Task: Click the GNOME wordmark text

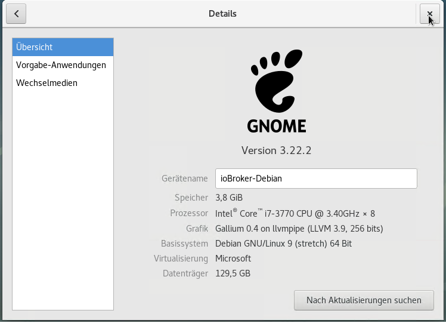Action: click(277, 126)
